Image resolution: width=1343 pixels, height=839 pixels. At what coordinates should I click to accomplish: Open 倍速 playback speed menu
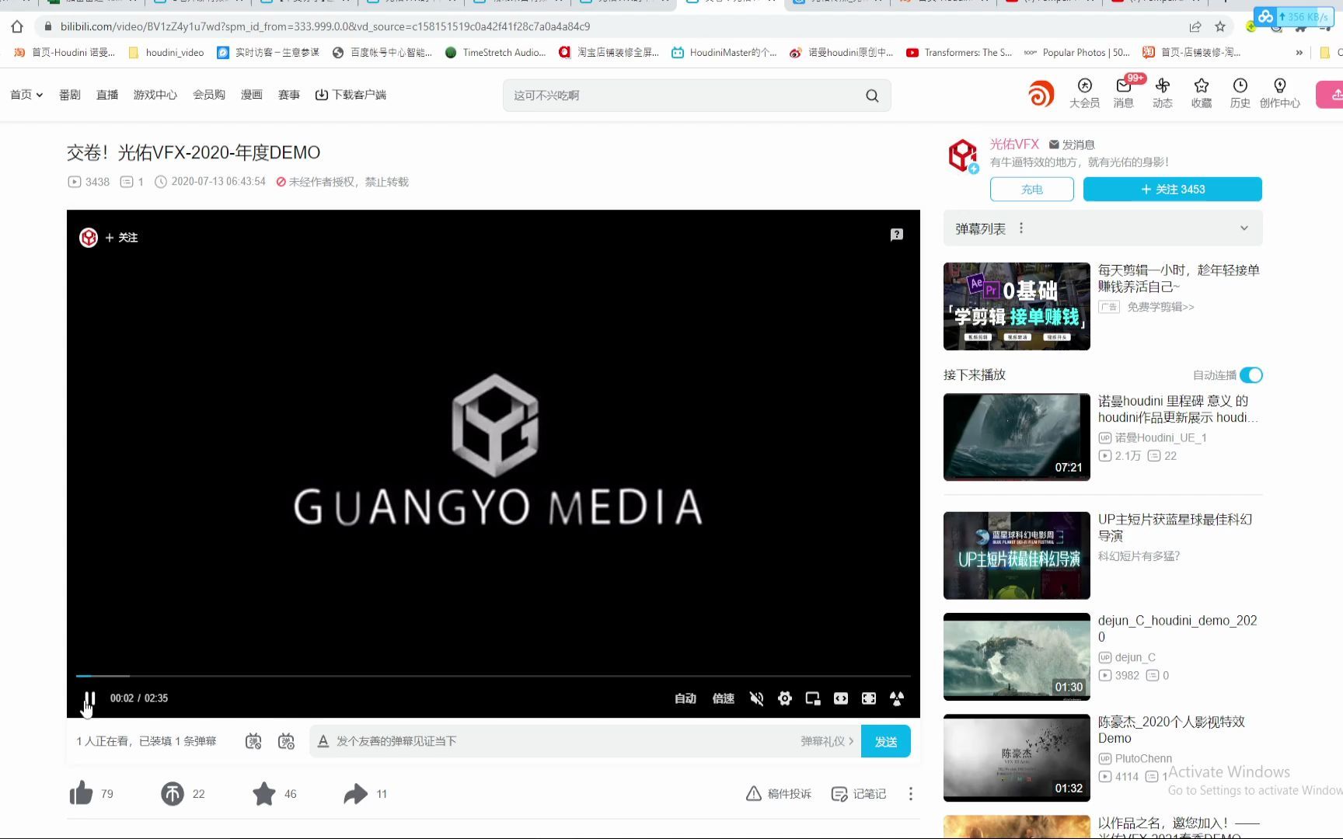click(724, 698)
